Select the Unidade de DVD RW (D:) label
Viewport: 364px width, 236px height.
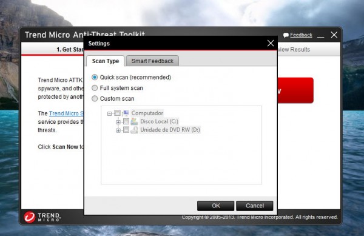170,130
